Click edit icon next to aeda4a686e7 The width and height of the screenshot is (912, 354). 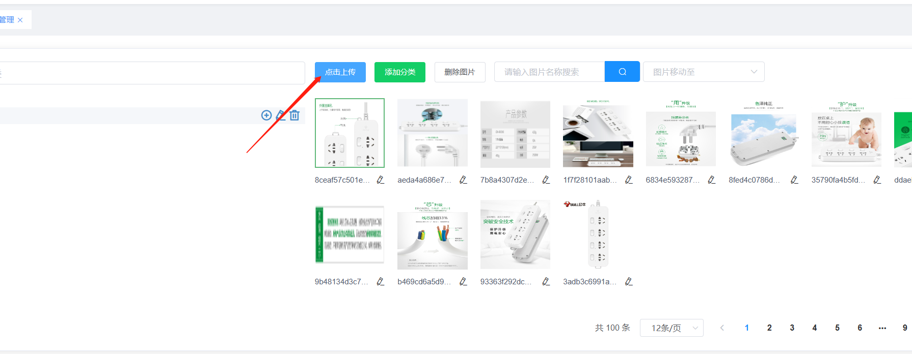[x=463, y=180]
